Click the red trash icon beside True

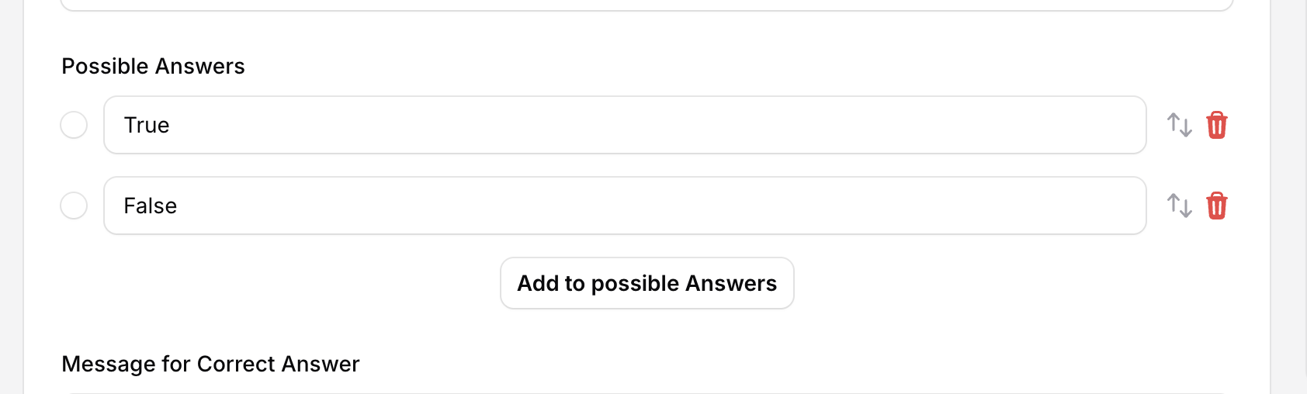(1216, 125)
